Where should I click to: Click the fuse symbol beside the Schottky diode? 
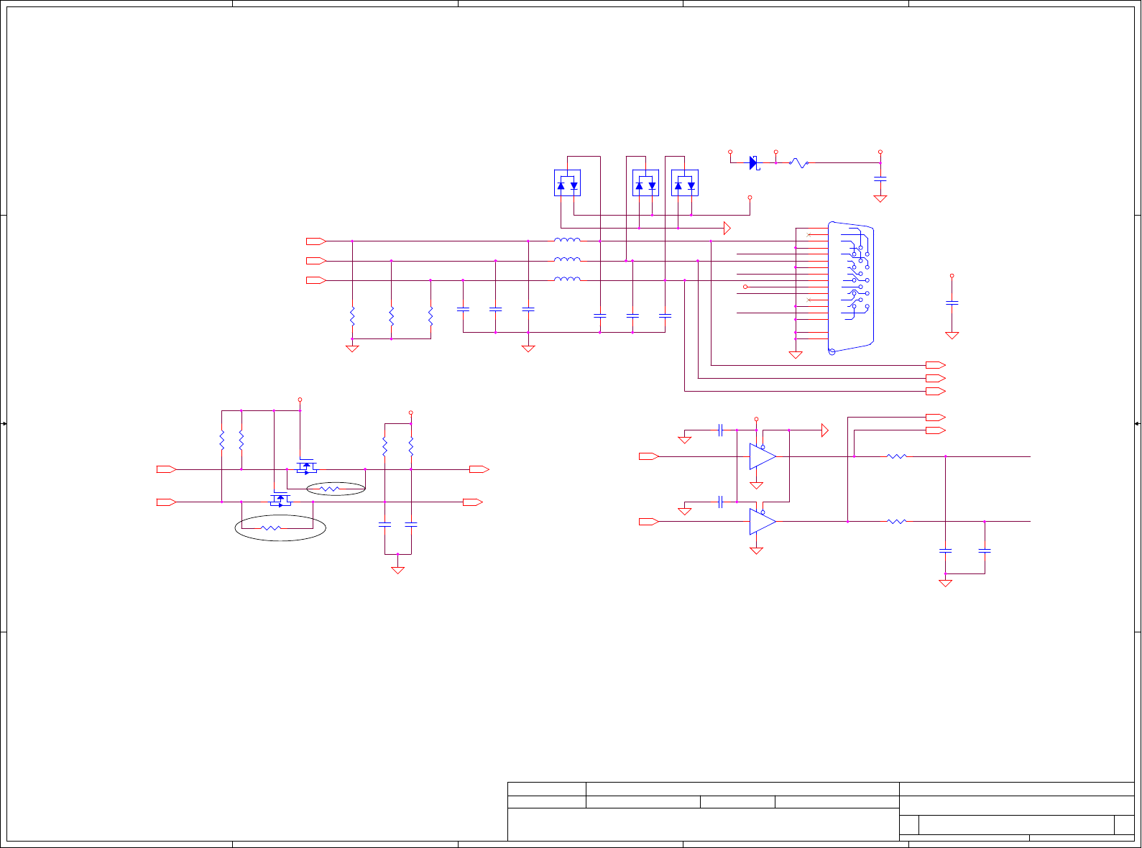(x=799, y=163)
